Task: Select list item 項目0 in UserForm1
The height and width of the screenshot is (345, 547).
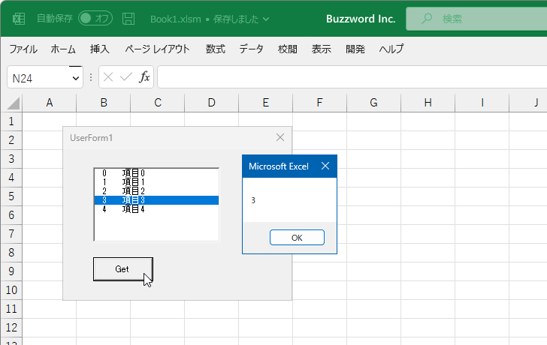Action: pos(156,173)
